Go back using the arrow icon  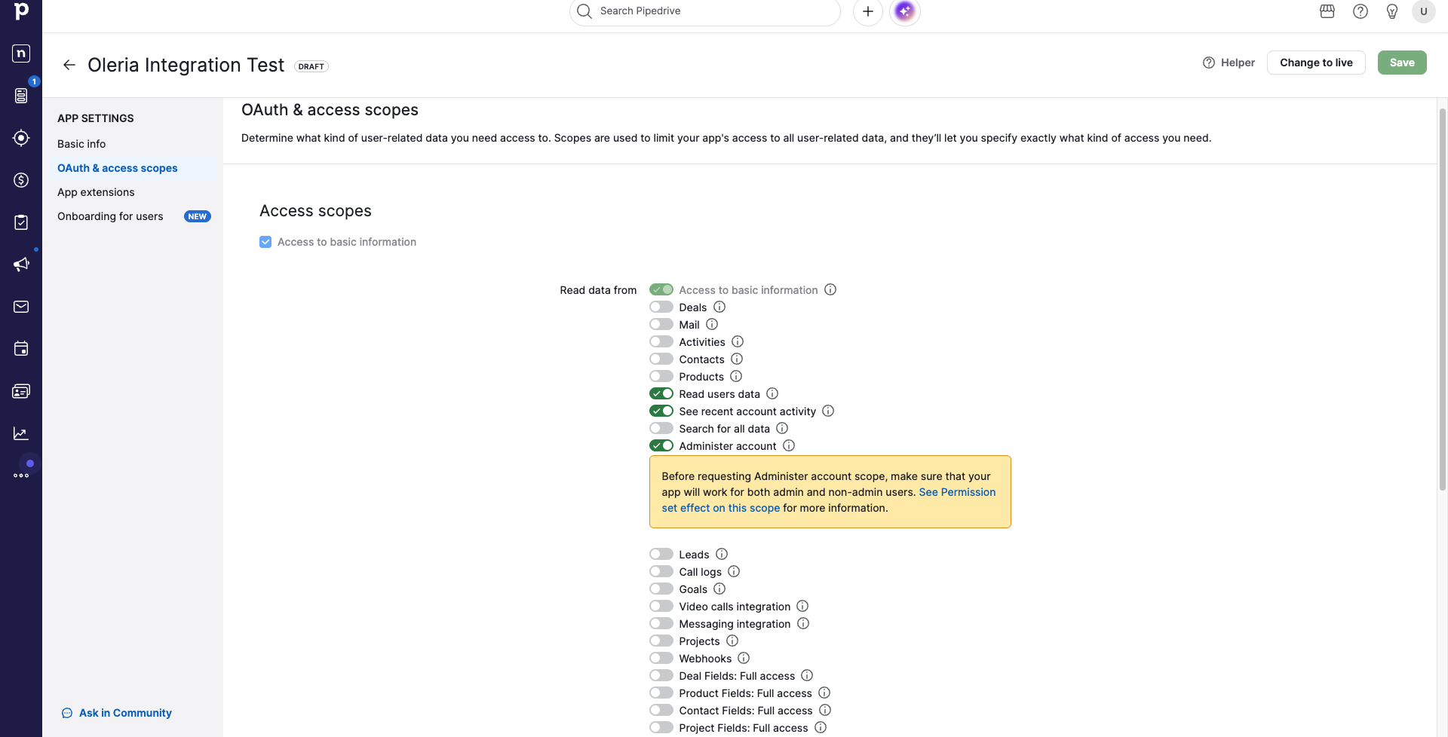coord(69,65)
